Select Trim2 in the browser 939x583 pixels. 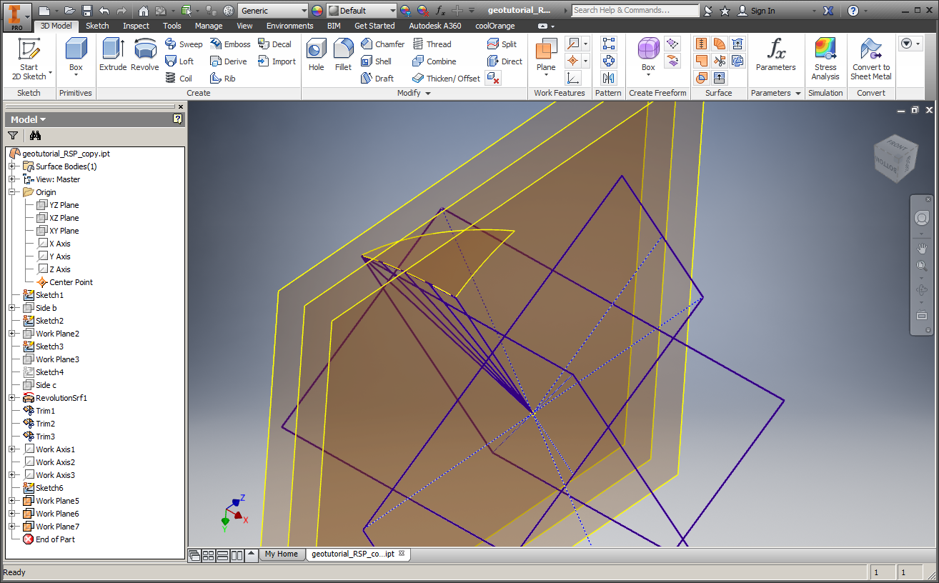[x=39, y=424]
